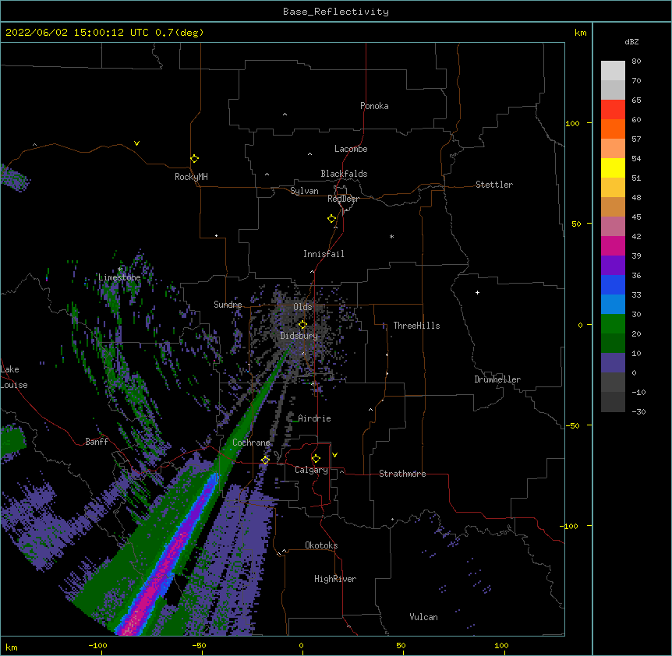Select the Sundre label
This screenshot has height=656, width=672.
pos(228,305)
